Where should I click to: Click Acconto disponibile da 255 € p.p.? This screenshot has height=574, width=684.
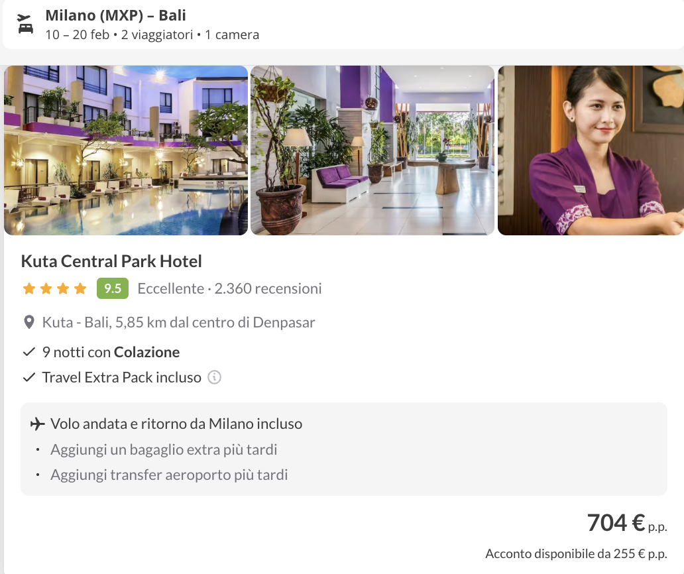pyautogui.click(x=576, y=554)
